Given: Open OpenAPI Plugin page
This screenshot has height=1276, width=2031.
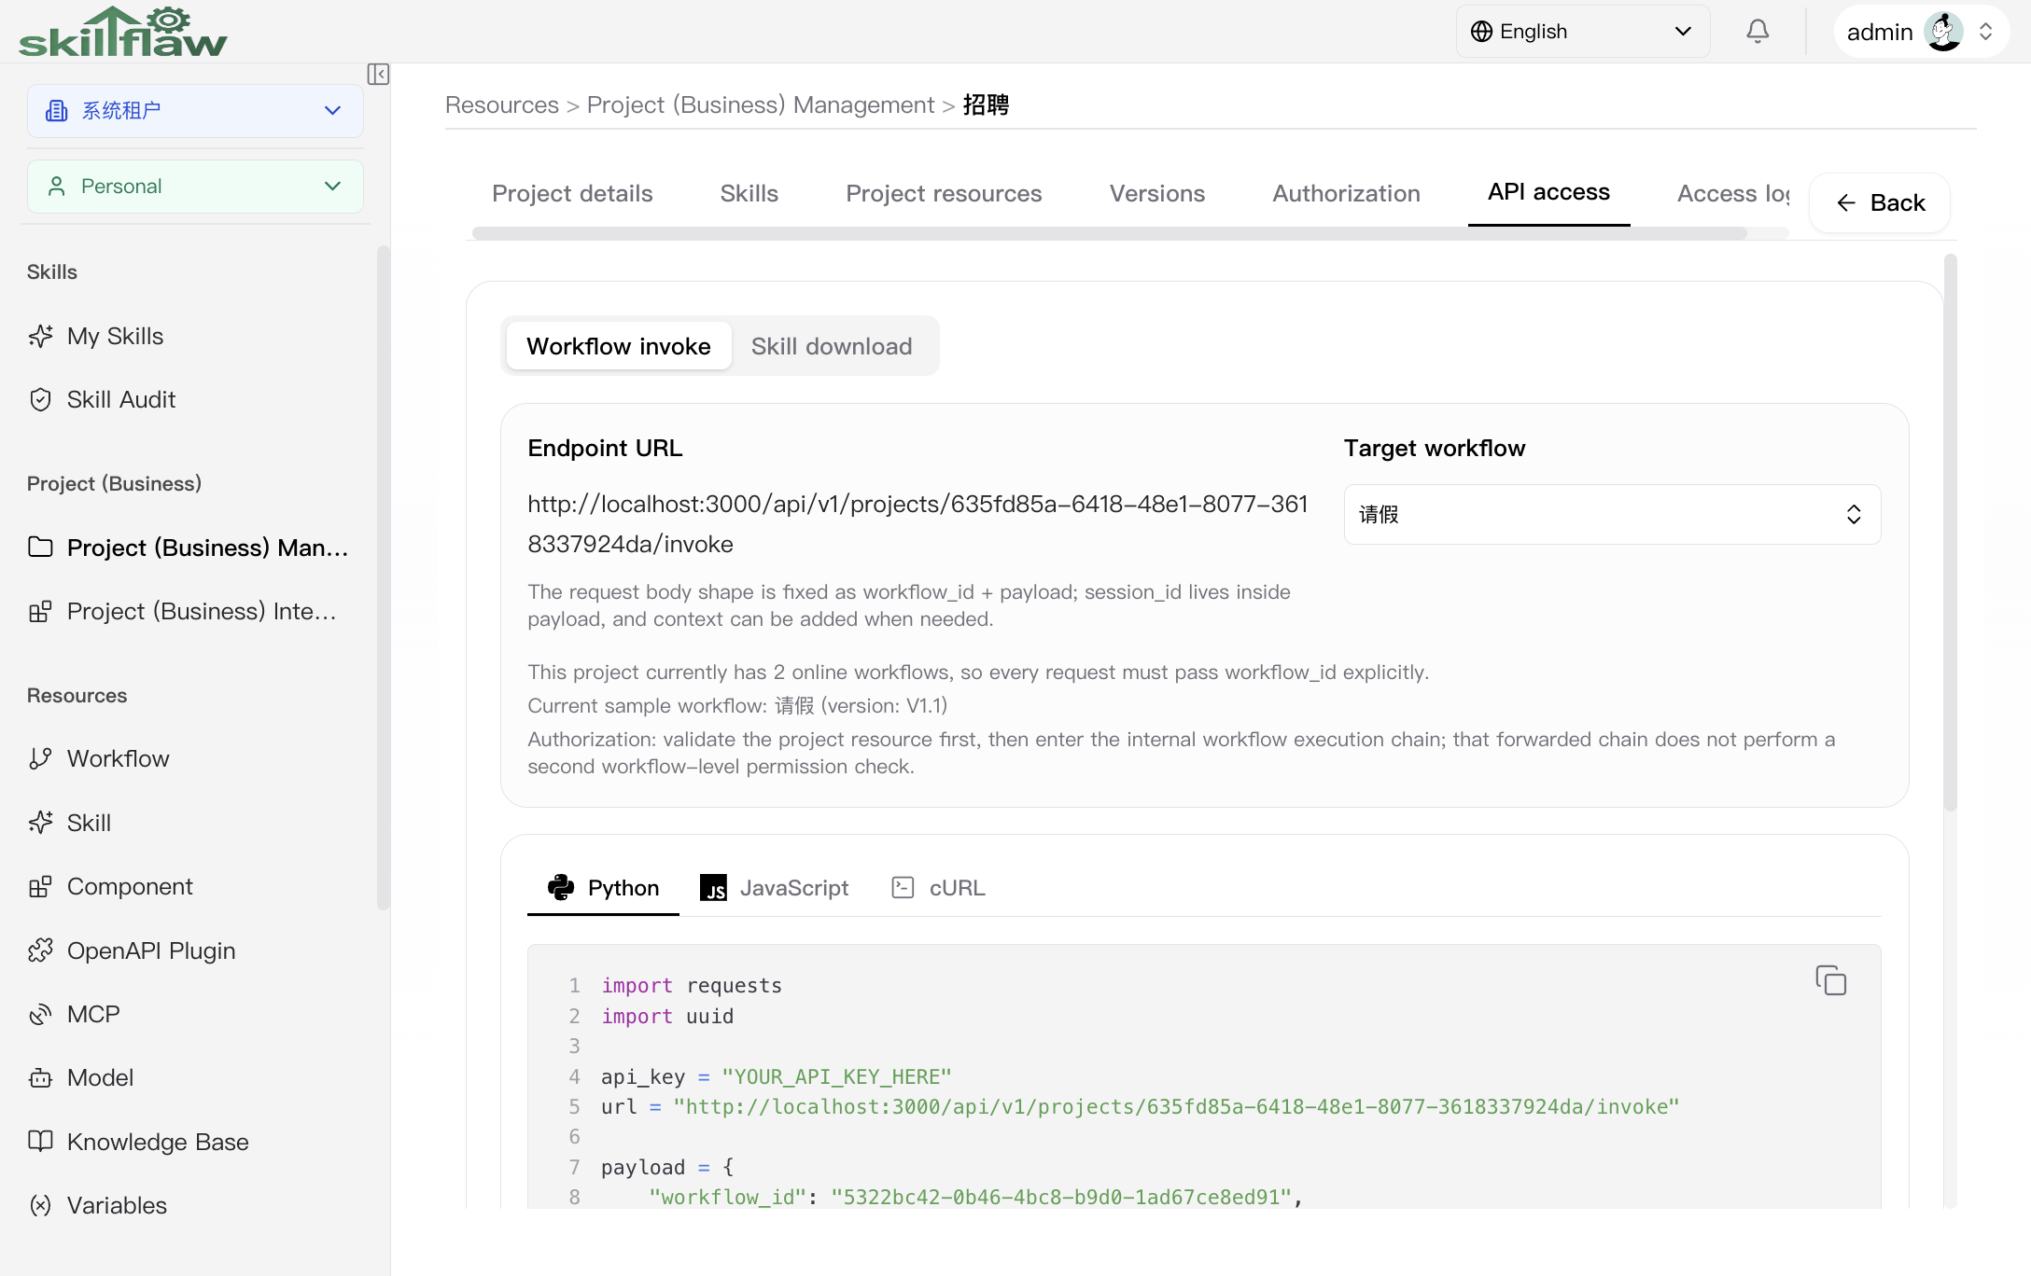Looking at the screenshot, I should 195,950.
